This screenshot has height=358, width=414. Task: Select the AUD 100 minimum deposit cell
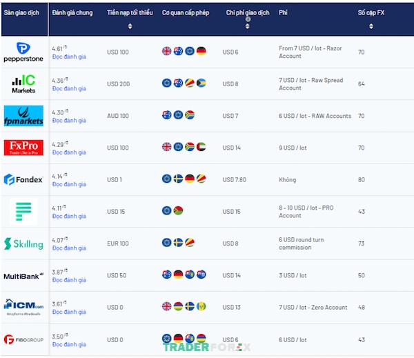pos(118,116)
